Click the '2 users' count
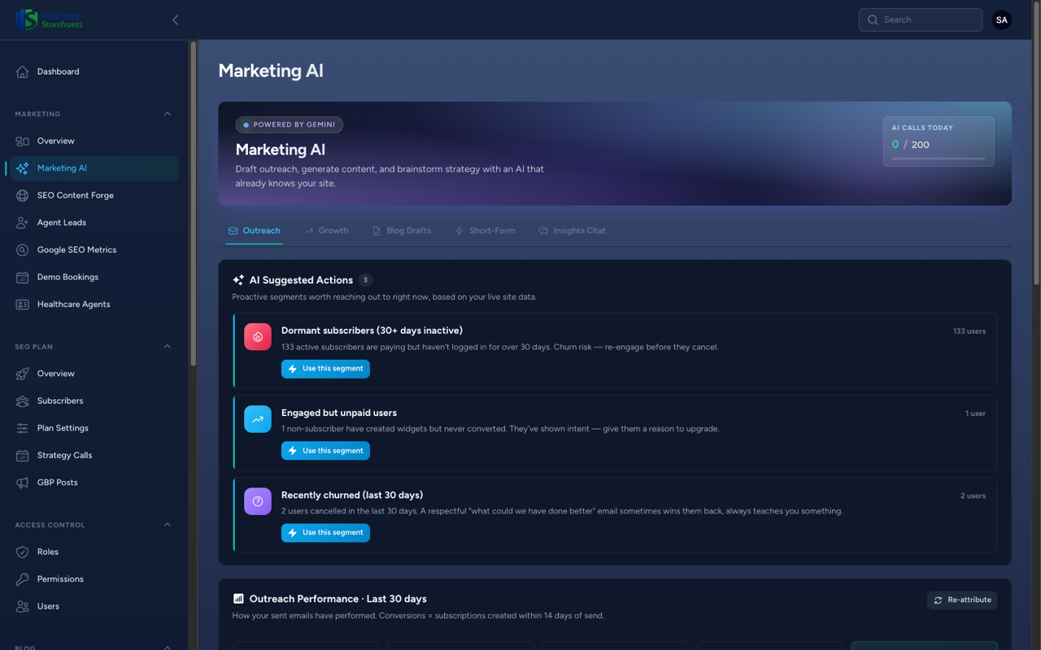Viewport: 1041px width, 650px height. [973, 496]
